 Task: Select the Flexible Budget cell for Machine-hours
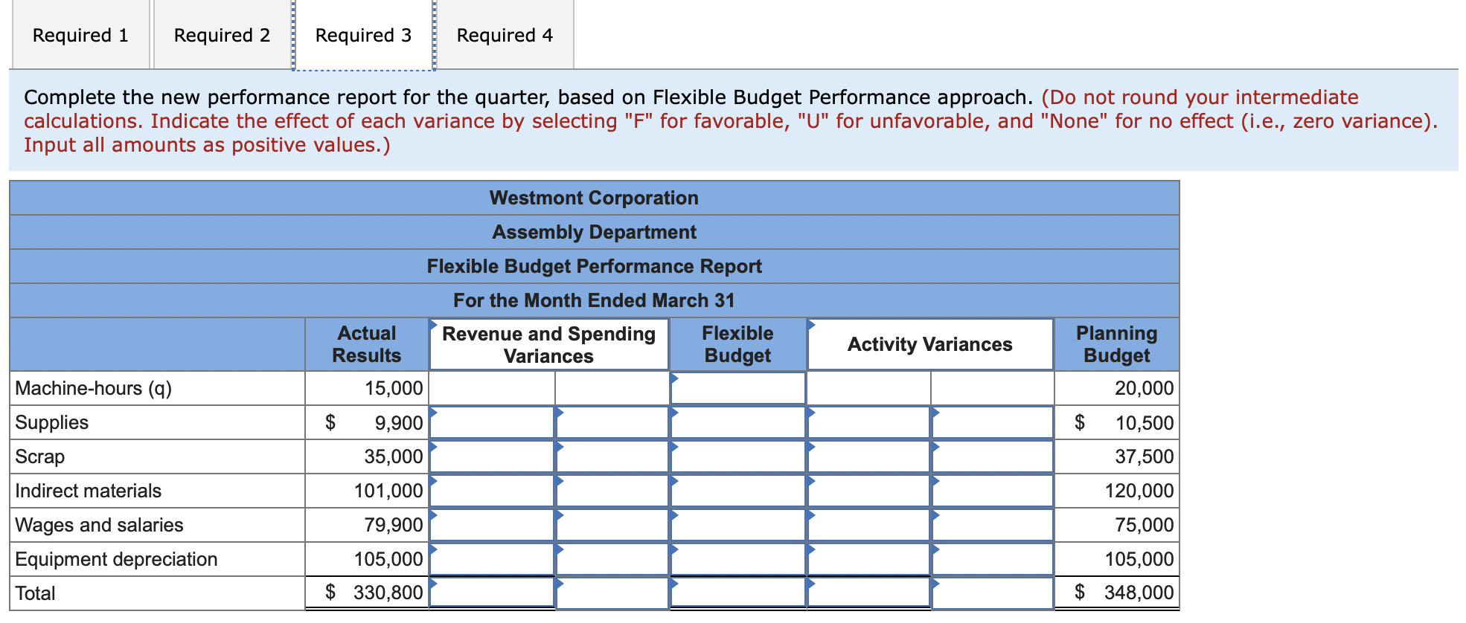(x=737, y=387)
